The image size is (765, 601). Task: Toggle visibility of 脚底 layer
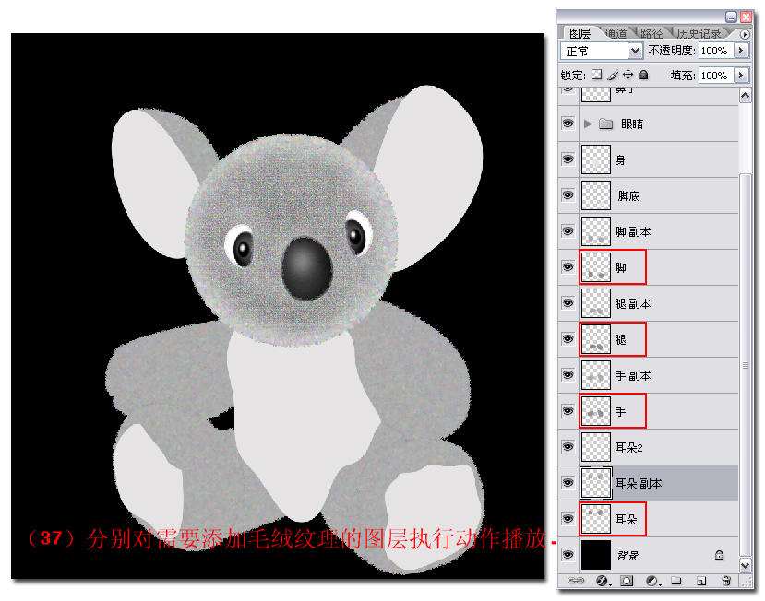(x=568, y=195)
